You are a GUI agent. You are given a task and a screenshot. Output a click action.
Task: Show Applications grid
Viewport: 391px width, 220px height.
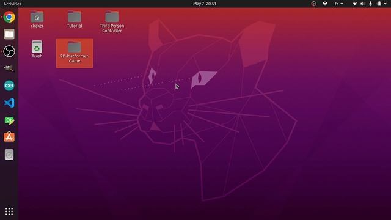coord(9,211)
